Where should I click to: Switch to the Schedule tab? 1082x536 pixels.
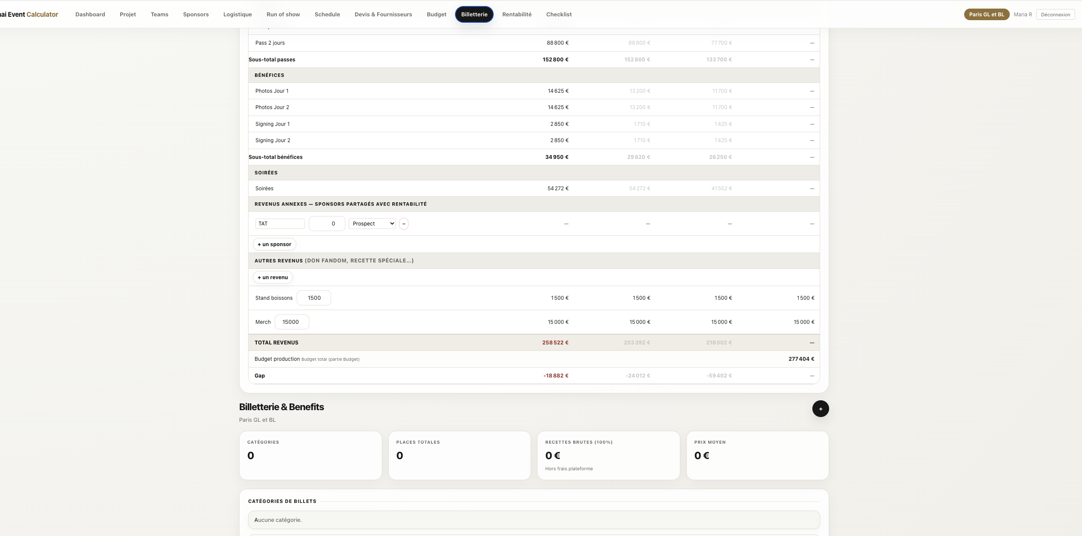[x=327, y=14]
